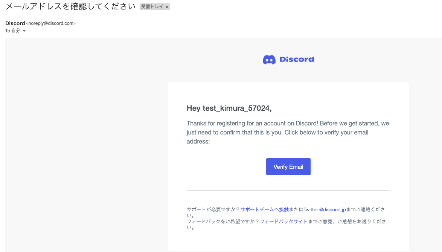Click the Verify Email button
The height and width of the screenshot is (252, 442).
click(x=288, y=166)
